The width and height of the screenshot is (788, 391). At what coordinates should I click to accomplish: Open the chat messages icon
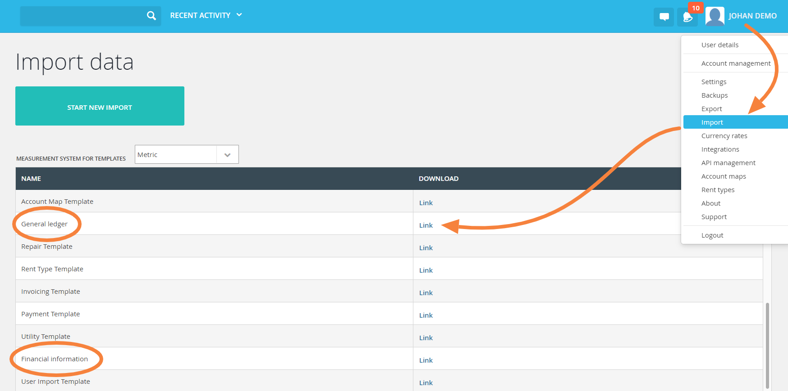[664, 17]
